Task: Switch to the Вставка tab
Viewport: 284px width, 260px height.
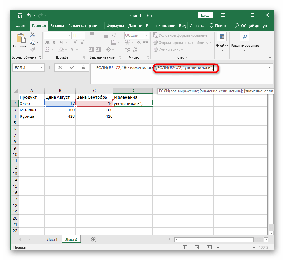Action: point(57,26)
